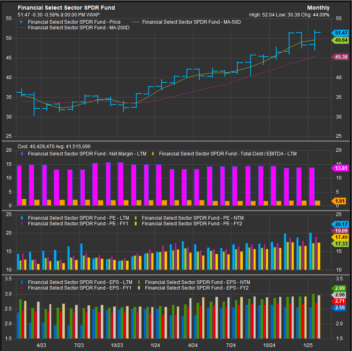Click the PE - LTM legend label

[79, 218]
